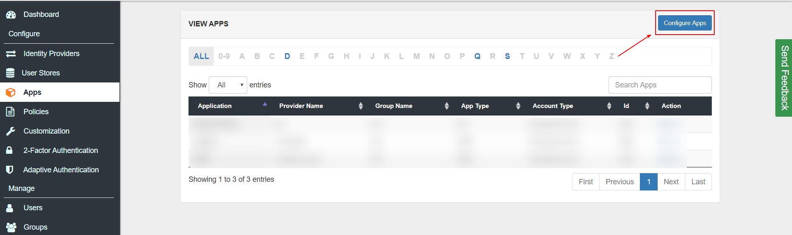Click the Dashboard palette icon

(x=11, y=14)
